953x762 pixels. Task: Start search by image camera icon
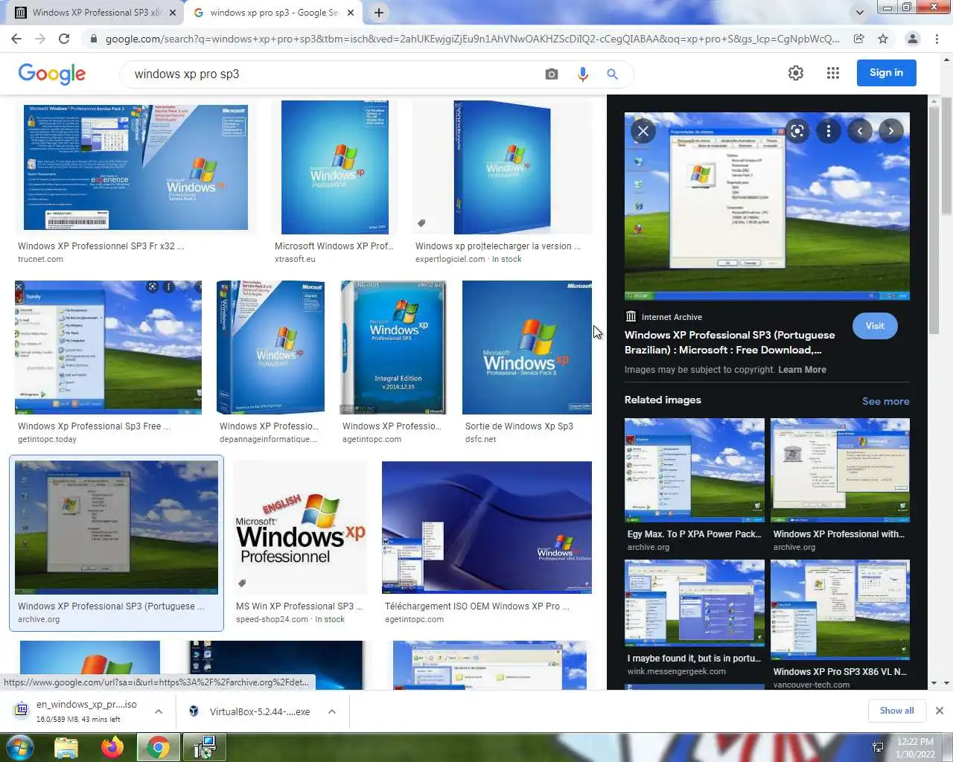coord(551,74)
